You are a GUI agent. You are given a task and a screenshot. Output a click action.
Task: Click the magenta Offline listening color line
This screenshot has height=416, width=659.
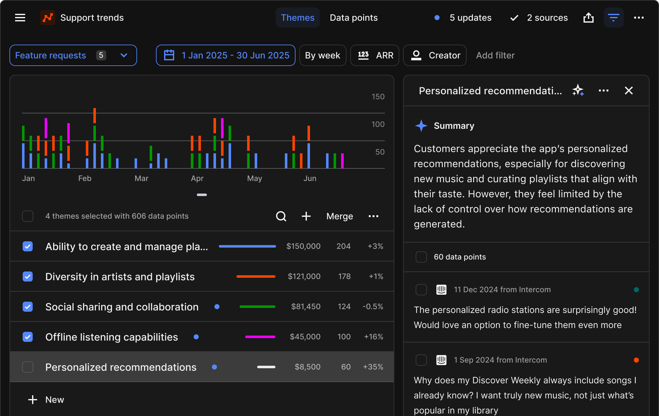click(x=260, y=337)
